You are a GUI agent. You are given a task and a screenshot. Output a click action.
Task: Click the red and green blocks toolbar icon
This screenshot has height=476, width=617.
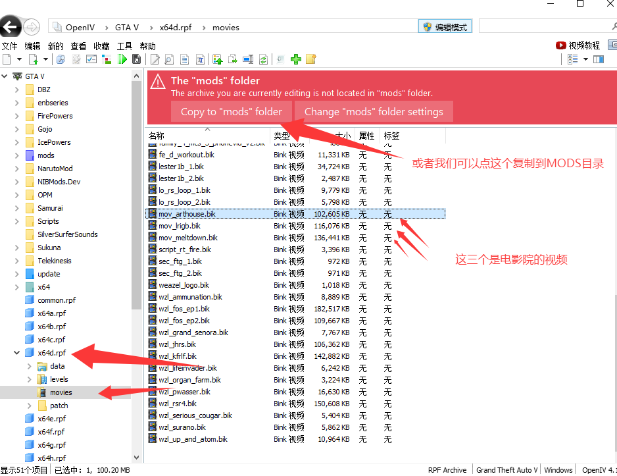point(107,59)
